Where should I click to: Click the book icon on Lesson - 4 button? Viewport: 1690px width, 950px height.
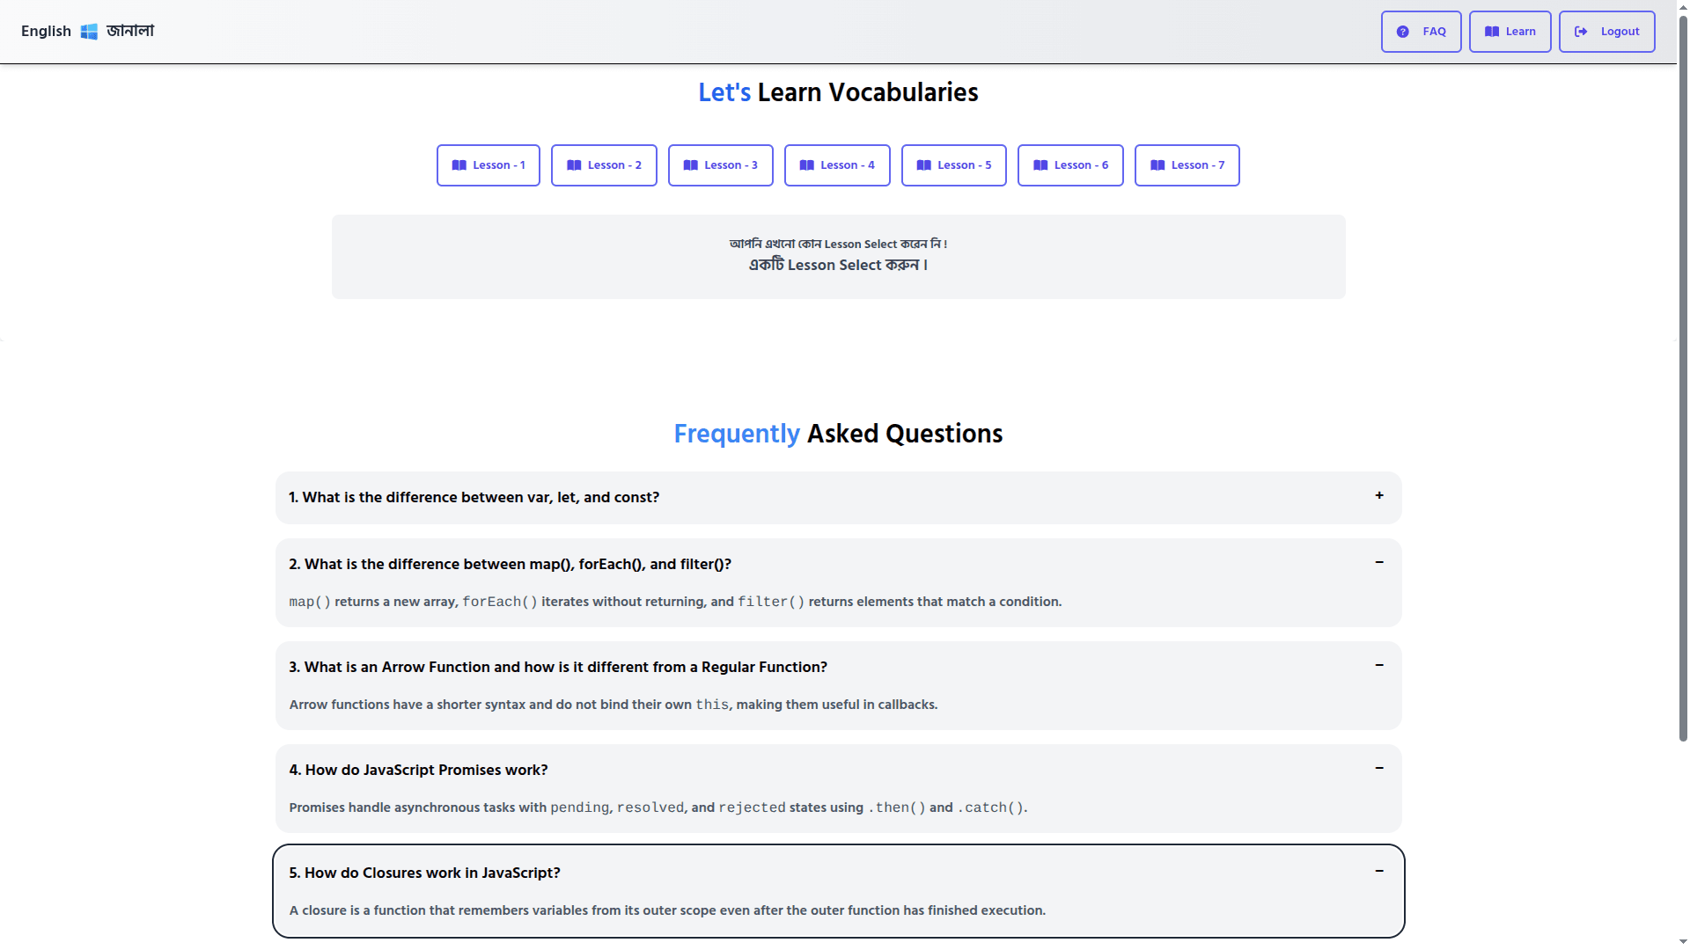pos(806,165)
